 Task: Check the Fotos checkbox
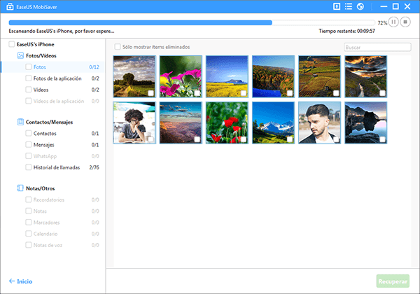[x=29, y=66]
